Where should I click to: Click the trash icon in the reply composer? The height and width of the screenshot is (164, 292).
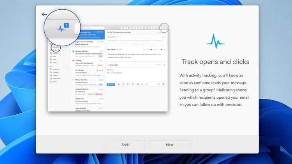pos(164,84)
